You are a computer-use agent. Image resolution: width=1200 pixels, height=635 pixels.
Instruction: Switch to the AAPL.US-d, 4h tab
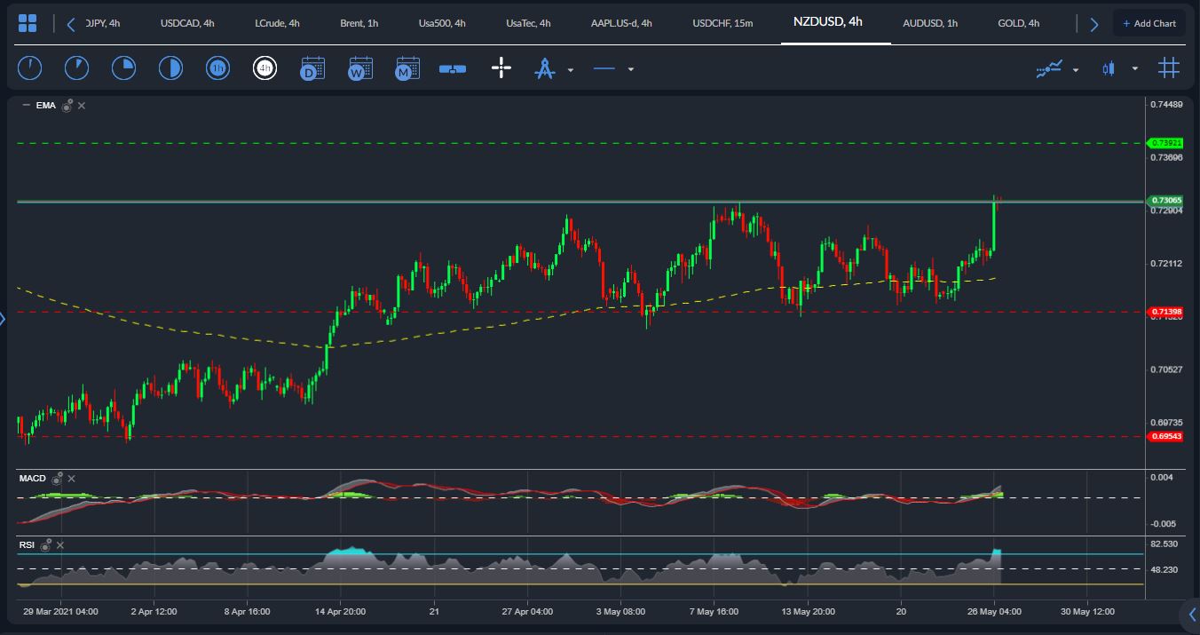[x=621, y=23]
